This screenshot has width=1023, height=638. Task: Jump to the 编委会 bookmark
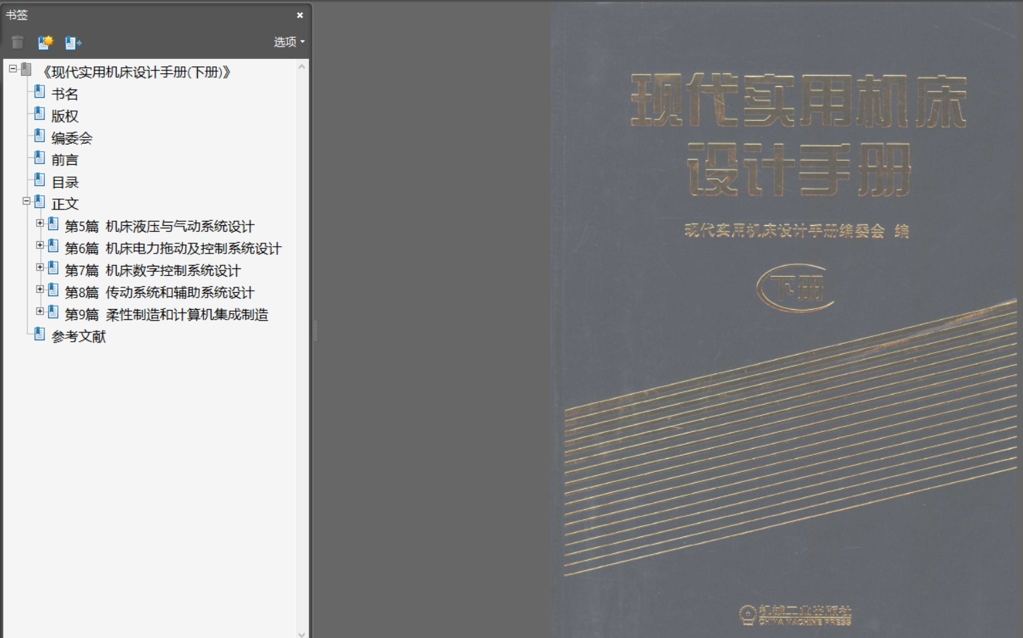point(72,138)
